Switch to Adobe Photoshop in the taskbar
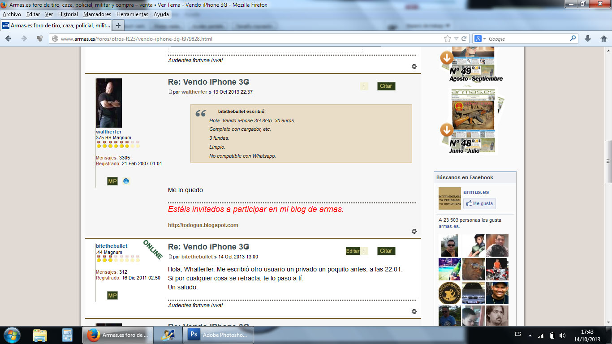This screenshot has height=344, width=612. [220, 335]
